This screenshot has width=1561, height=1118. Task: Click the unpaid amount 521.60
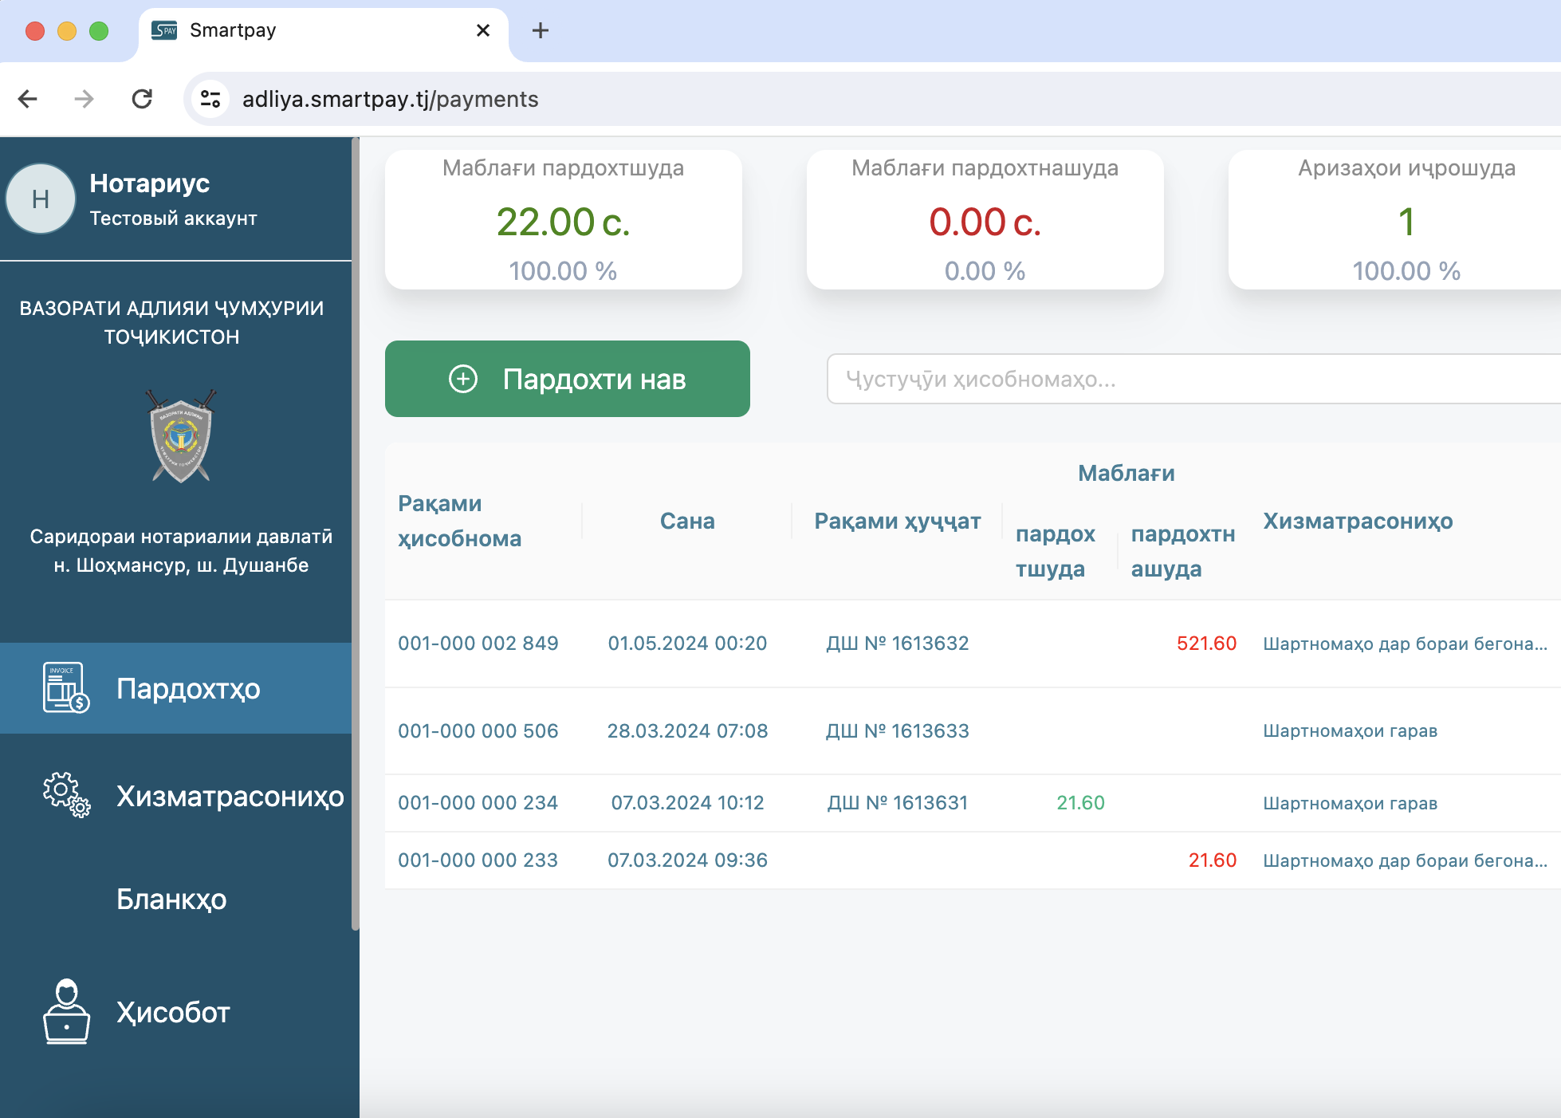[1206, 644]
